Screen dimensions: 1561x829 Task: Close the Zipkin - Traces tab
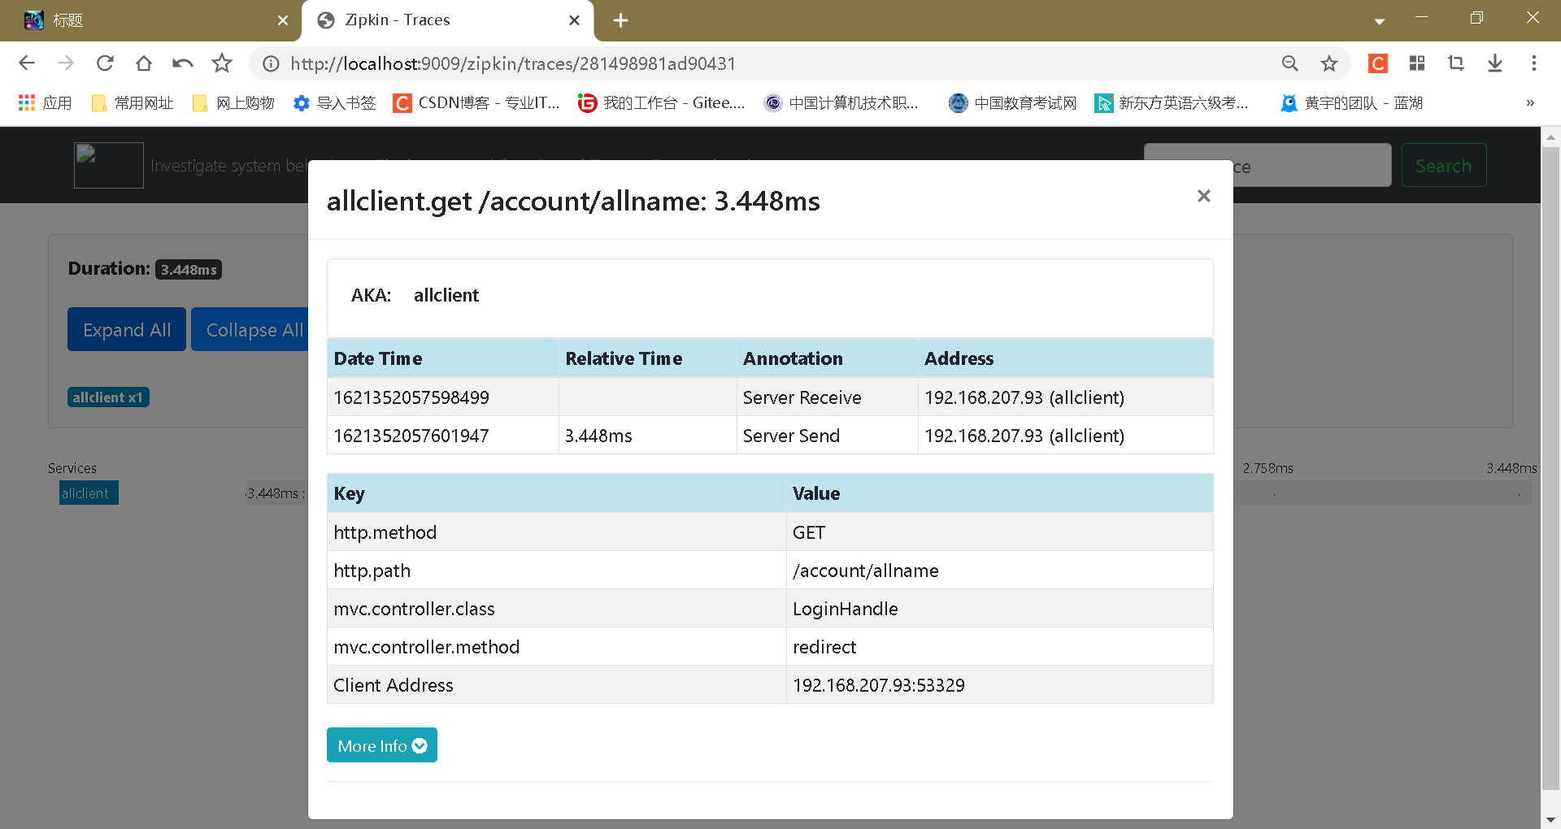coord(575,20)
